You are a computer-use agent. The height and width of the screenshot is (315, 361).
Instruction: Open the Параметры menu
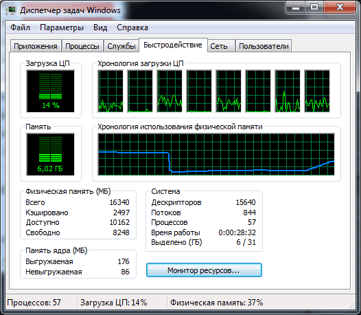pos(62,28)
